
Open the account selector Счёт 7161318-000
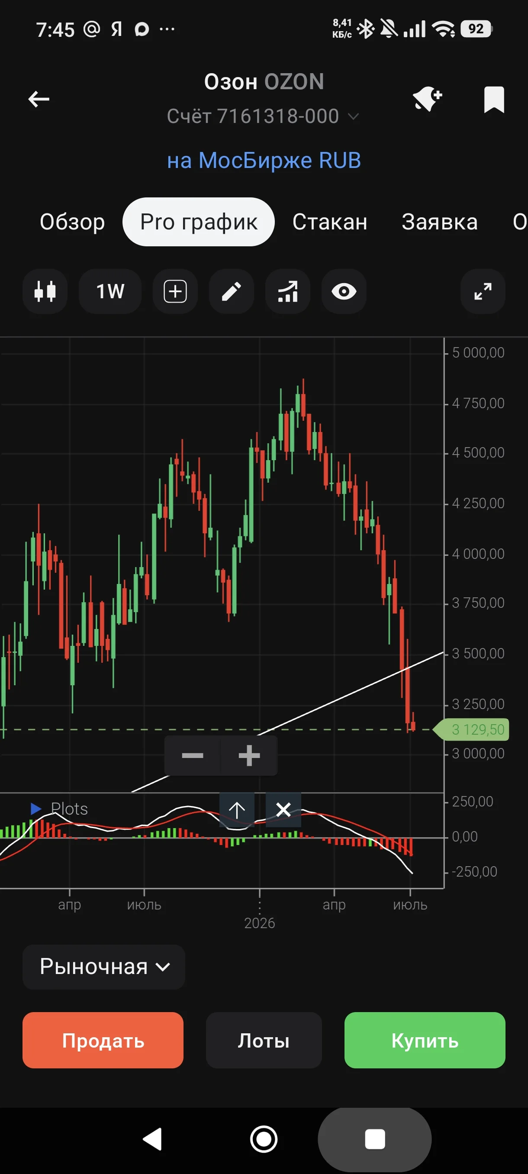(263, 116)
